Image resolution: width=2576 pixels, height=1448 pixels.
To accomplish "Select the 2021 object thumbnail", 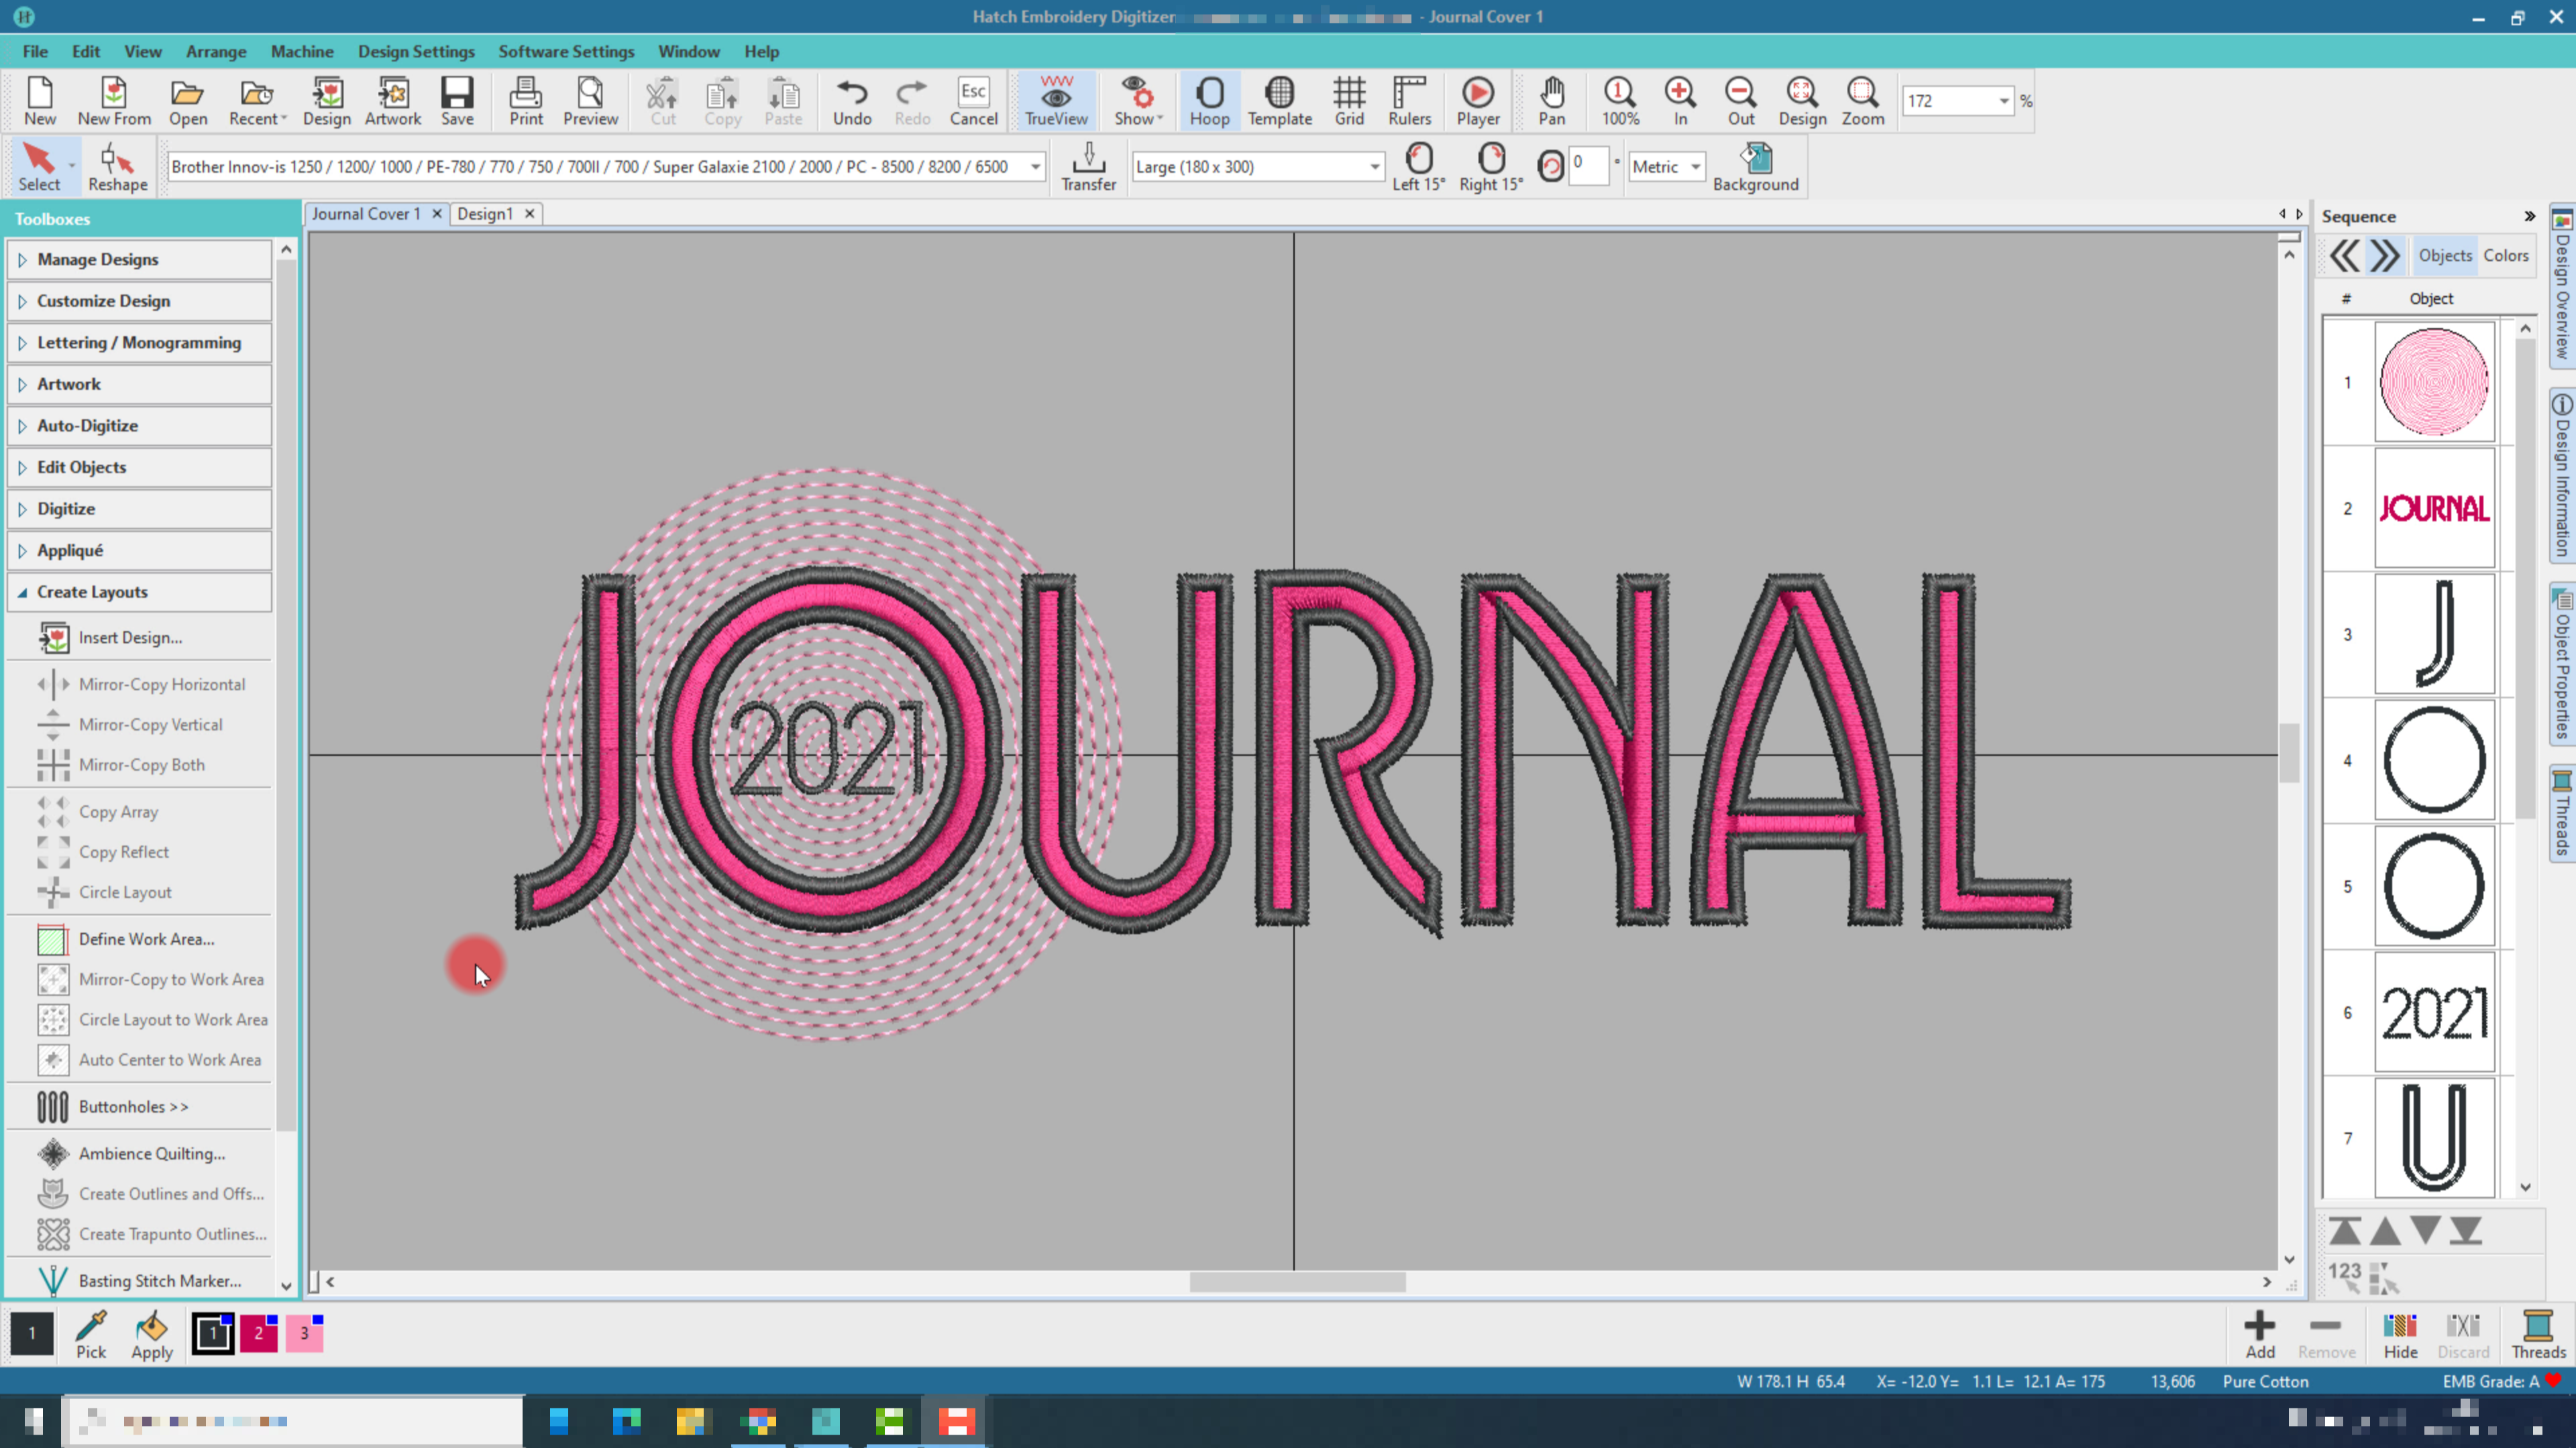I will (2433, 1012).
